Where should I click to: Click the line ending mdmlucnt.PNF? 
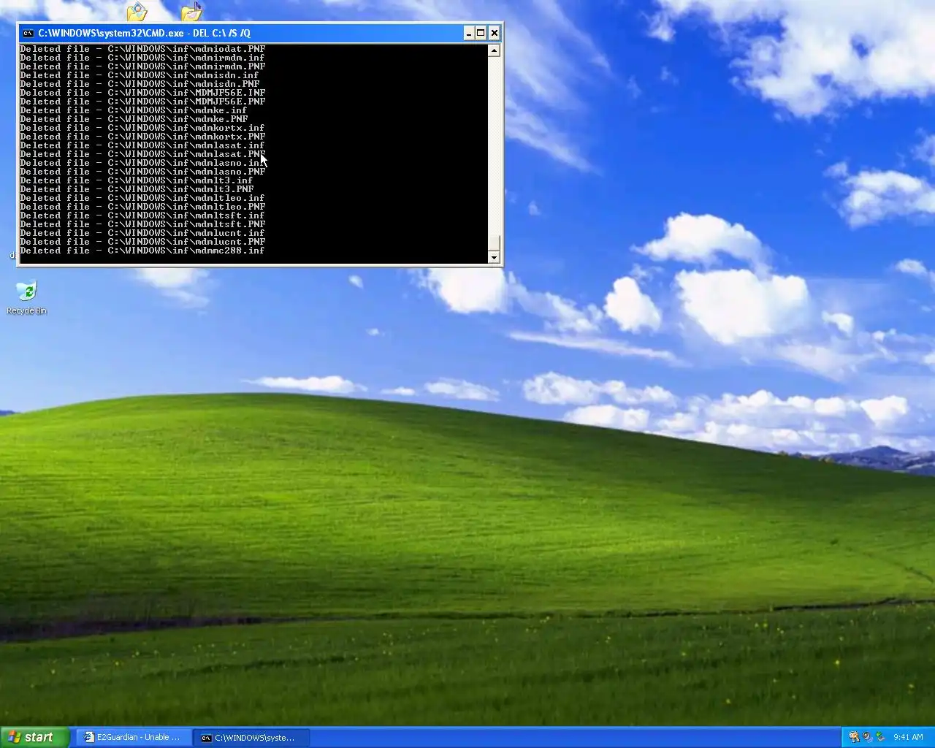(142, 242)
